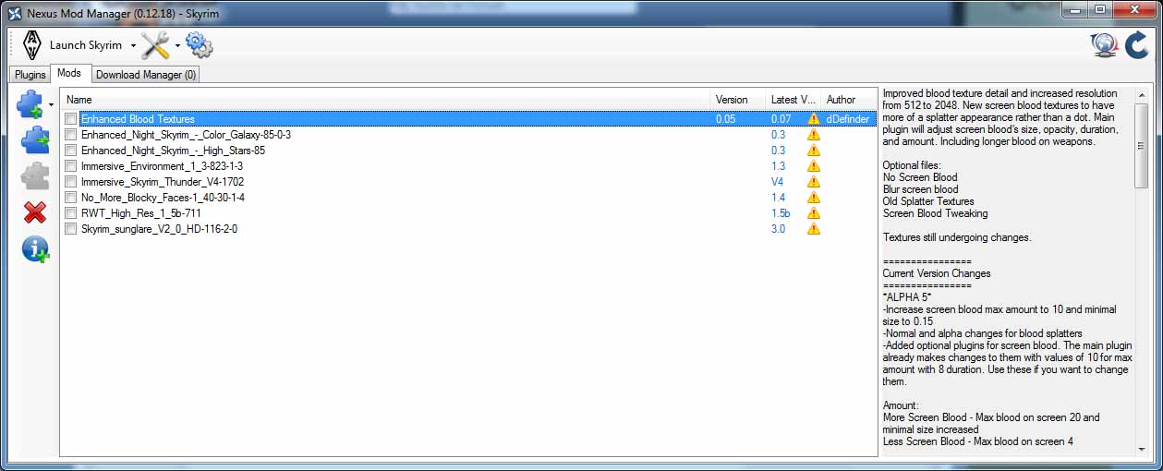This screenshot has width=1163, height=471.
Task: Click warning icon for Enhanced Blood Textures
Action: (x=813, y=119)
